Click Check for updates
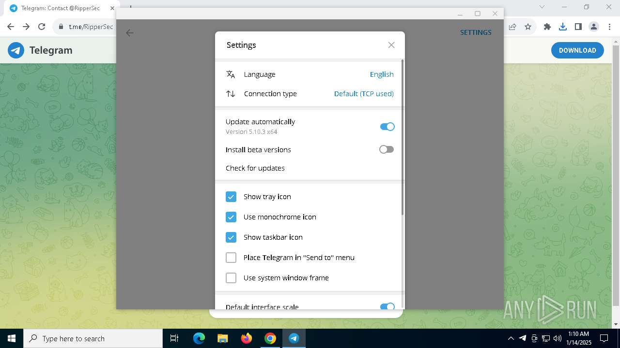This screenshot has width=620, height=348. coord(255,168)
